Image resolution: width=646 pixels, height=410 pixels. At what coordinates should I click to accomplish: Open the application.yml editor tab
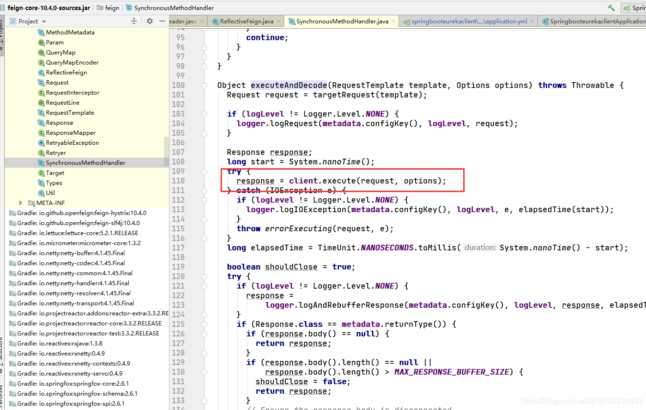[469, 21]
